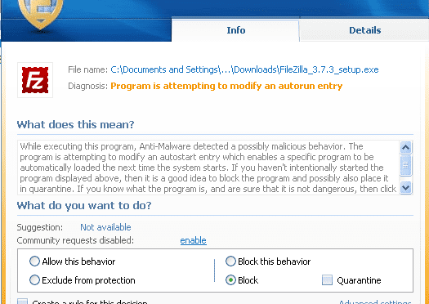Click the description scrollbar up arrow
Image resolution: width=429 pixels, height=304 pixels.
(405, 147)
